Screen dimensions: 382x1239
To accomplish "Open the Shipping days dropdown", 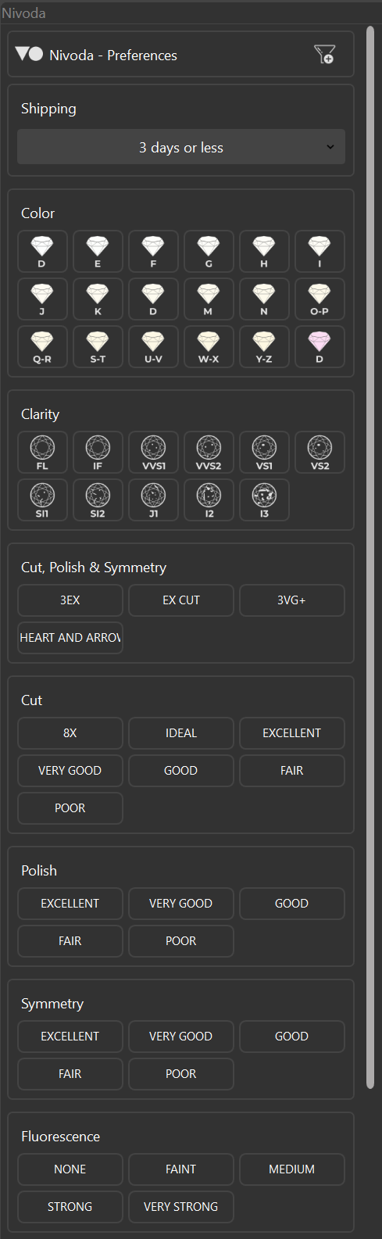I will [181, 147].
